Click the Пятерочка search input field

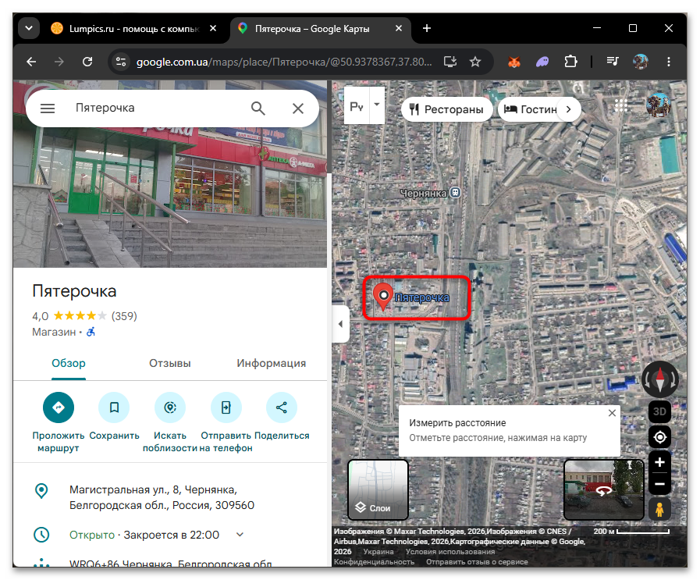156,108
